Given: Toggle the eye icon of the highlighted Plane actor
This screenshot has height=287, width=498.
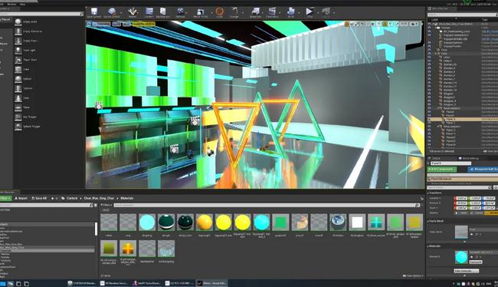Looking at the screenshot, I should (429, 120).
